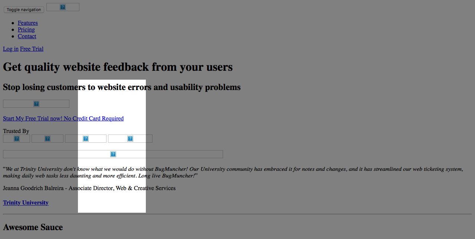
Task: Click the second broken image under Trusted By
Action: (47, 139)
